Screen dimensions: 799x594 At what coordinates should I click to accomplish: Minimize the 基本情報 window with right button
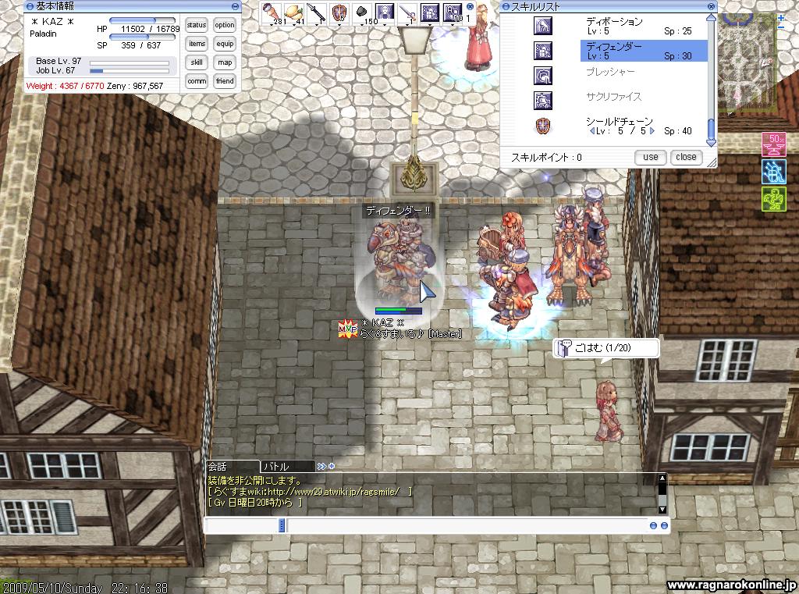click(235, 6)
